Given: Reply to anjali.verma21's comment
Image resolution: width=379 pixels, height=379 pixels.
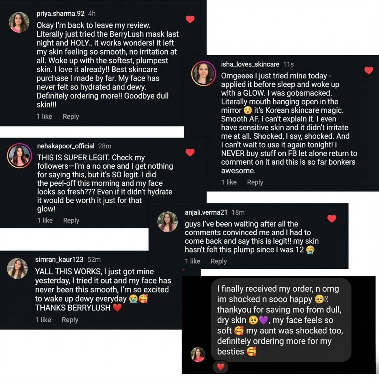Looking at the screenshot, I should [x=218, y=261].
